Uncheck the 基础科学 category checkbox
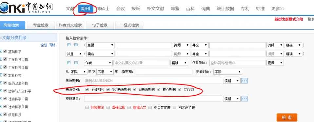This screenshot has height=122, width=314. click(x=5, y=52)
